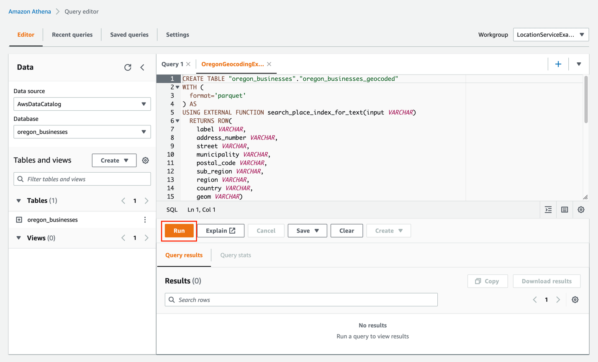Viewport: 598px width, 362px height.
Task: Format the SQL query using the indent icon
Action: [548, 209]
